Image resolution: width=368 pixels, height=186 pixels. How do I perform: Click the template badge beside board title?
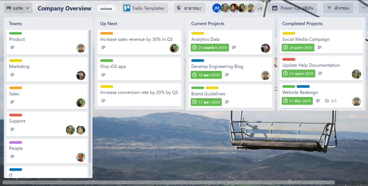(x=107, y=8)
